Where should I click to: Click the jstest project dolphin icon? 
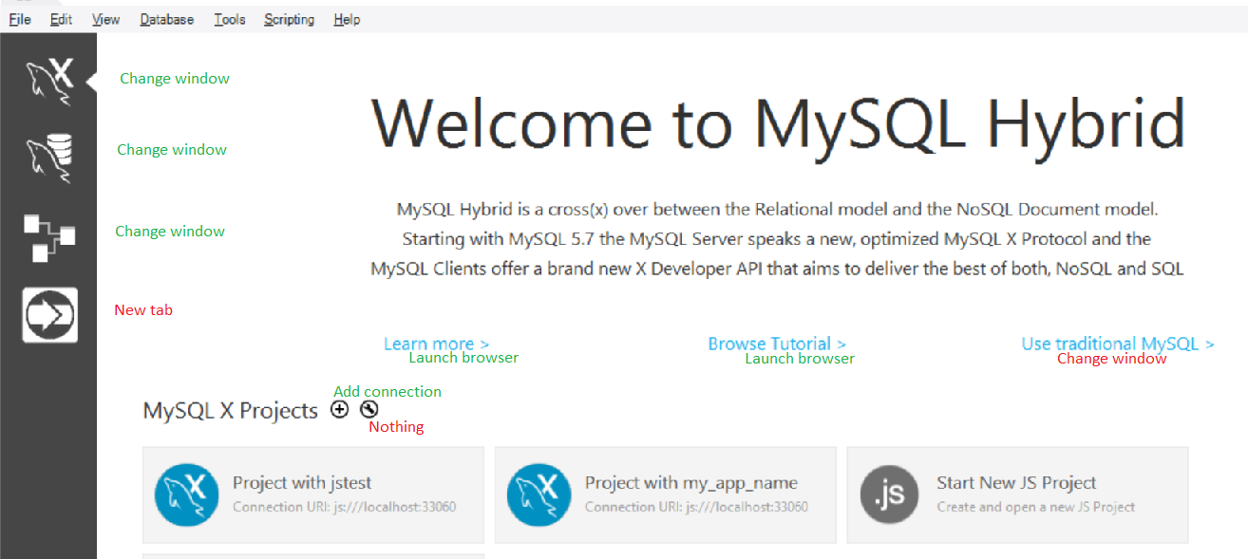pos(187,495)
